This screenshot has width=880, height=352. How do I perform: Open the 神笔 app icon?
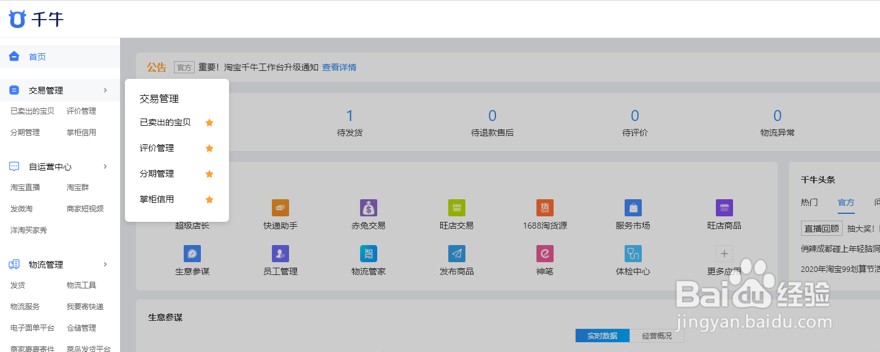[x=545, y=254]
